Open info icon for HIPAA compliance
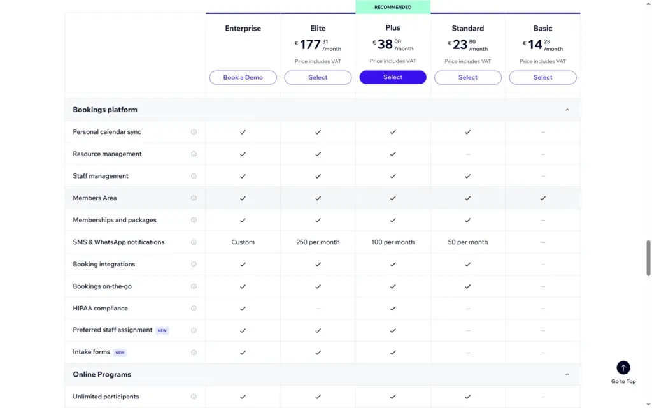Image resolution: width=652 pixels, height=408 pixels. [194, 309]
